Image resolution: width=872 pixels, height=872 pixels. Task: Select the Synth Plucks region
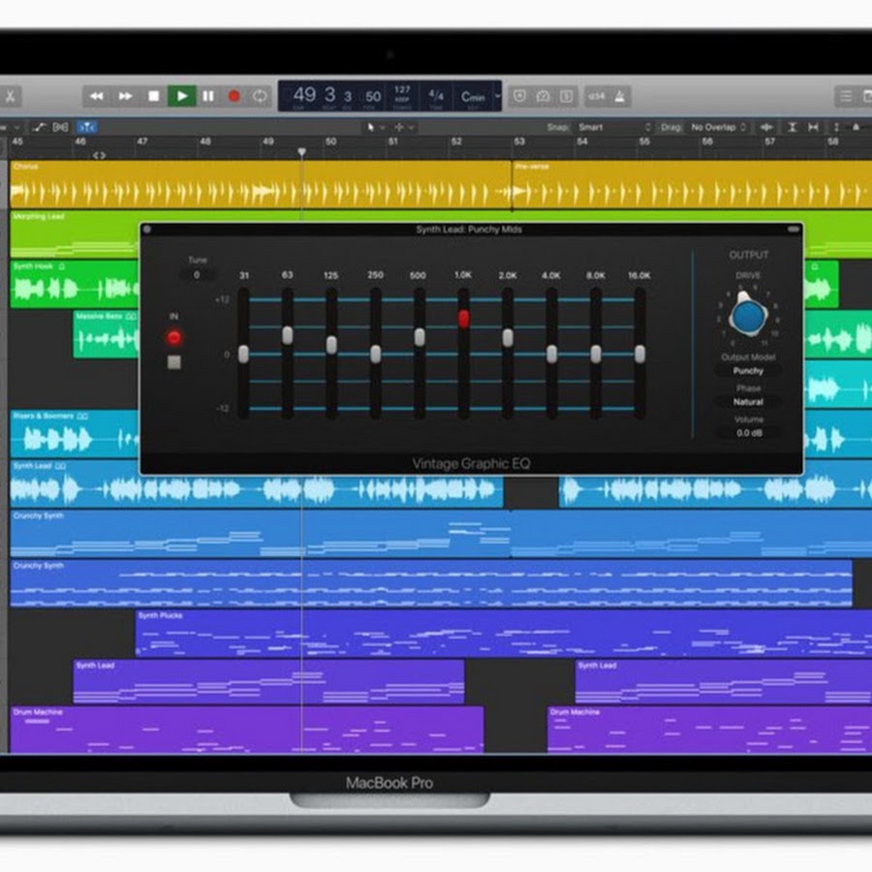click(x=504, y=634)
